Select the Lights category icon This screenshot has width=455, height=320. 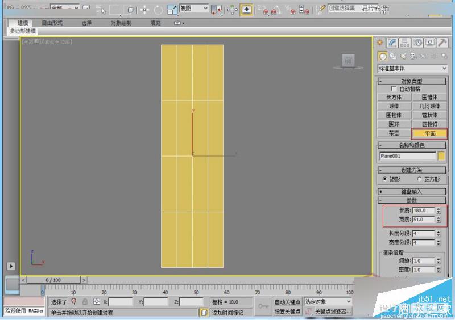[x=403, y=56]
